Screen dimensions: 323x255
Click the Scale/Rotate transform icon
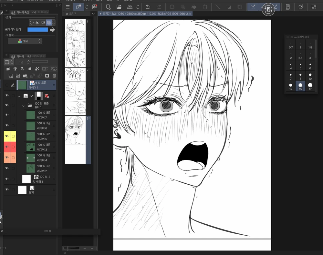click(205, 7)
